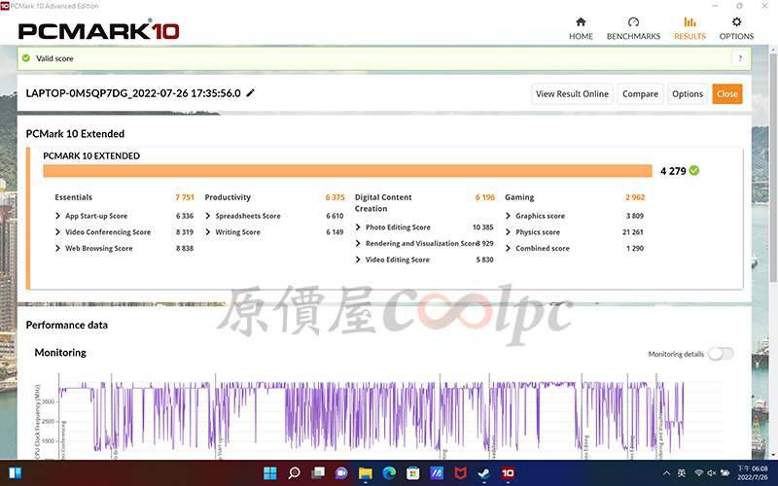Screen dimensions: 778x486
Task: Click the muted speaker tray icon
Action: tap(712, 473)
